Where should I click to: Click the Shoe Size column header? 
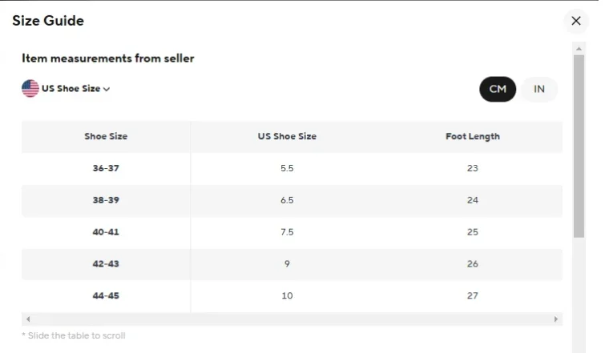[x=106, y=136]
